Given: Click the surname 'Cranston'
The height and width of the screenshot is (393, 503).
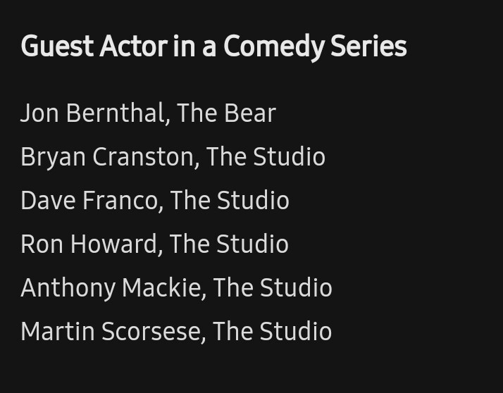Looking at the screenshot, I should click(x=144, y=157).
